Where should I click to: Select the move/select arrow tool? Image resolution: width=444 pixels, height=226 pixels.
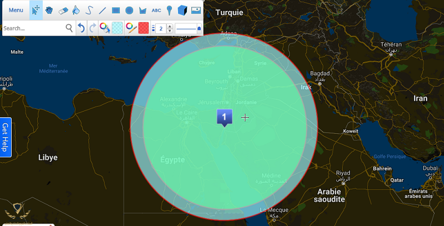pos(36,10)
